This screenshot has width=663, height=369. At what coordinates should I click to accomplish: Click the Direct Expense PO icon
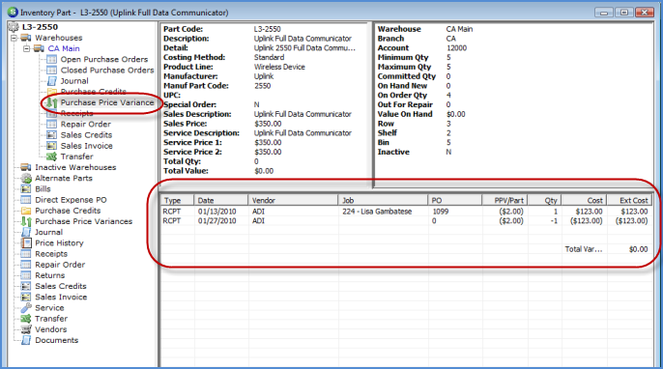coord(26,200)
